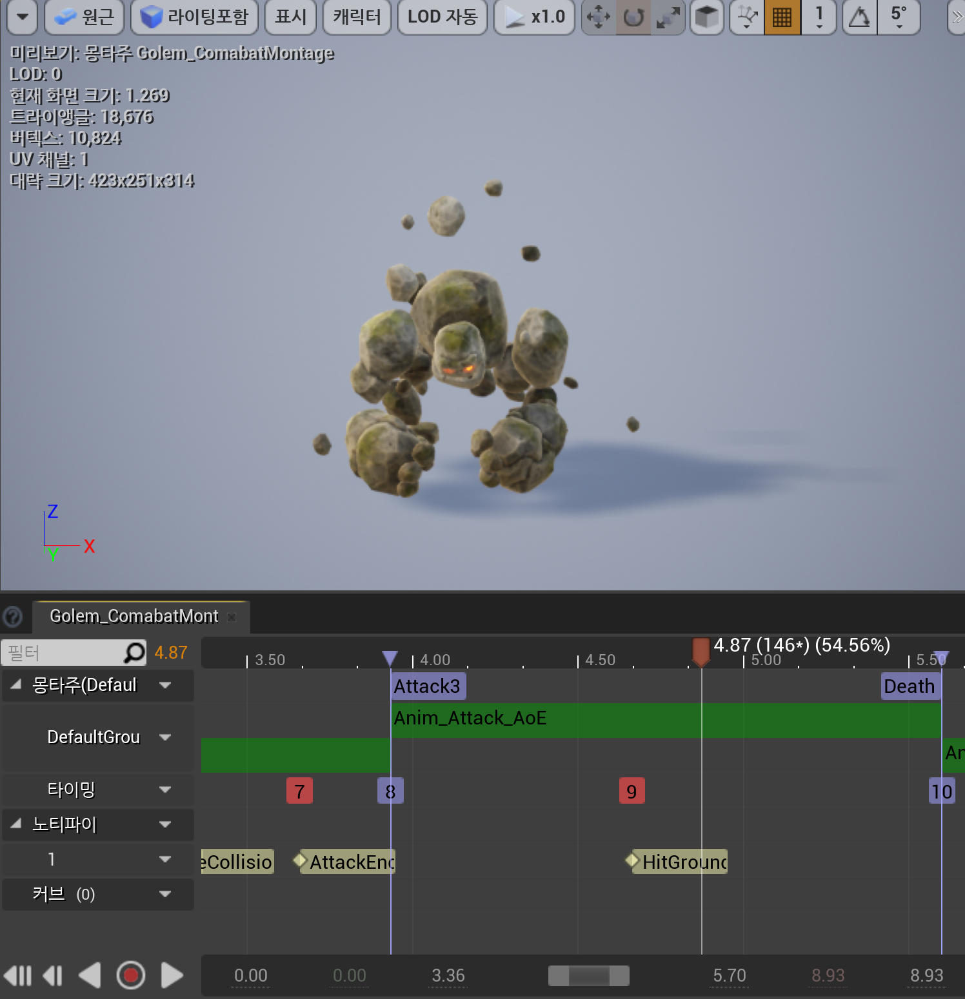Click the 표시 show button

point(290,17)
